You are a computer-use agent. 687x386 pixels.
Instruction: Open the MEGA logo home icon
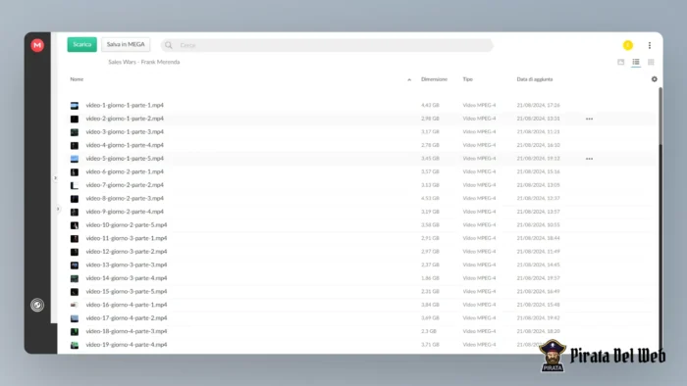point(37,45)
